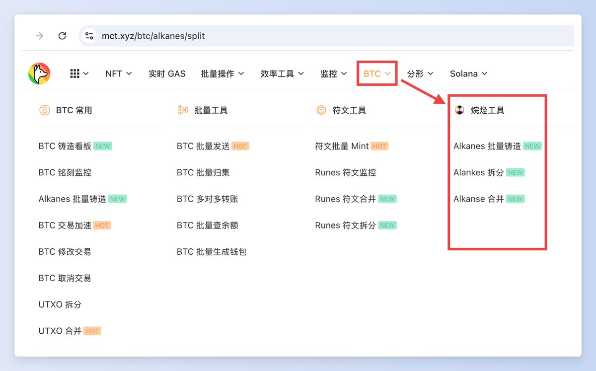Image resolution: width=596 pixels, height=371 pixels.
Task: Click HOT badge beside UTXO 合并
Action: [x=92, y=331]
